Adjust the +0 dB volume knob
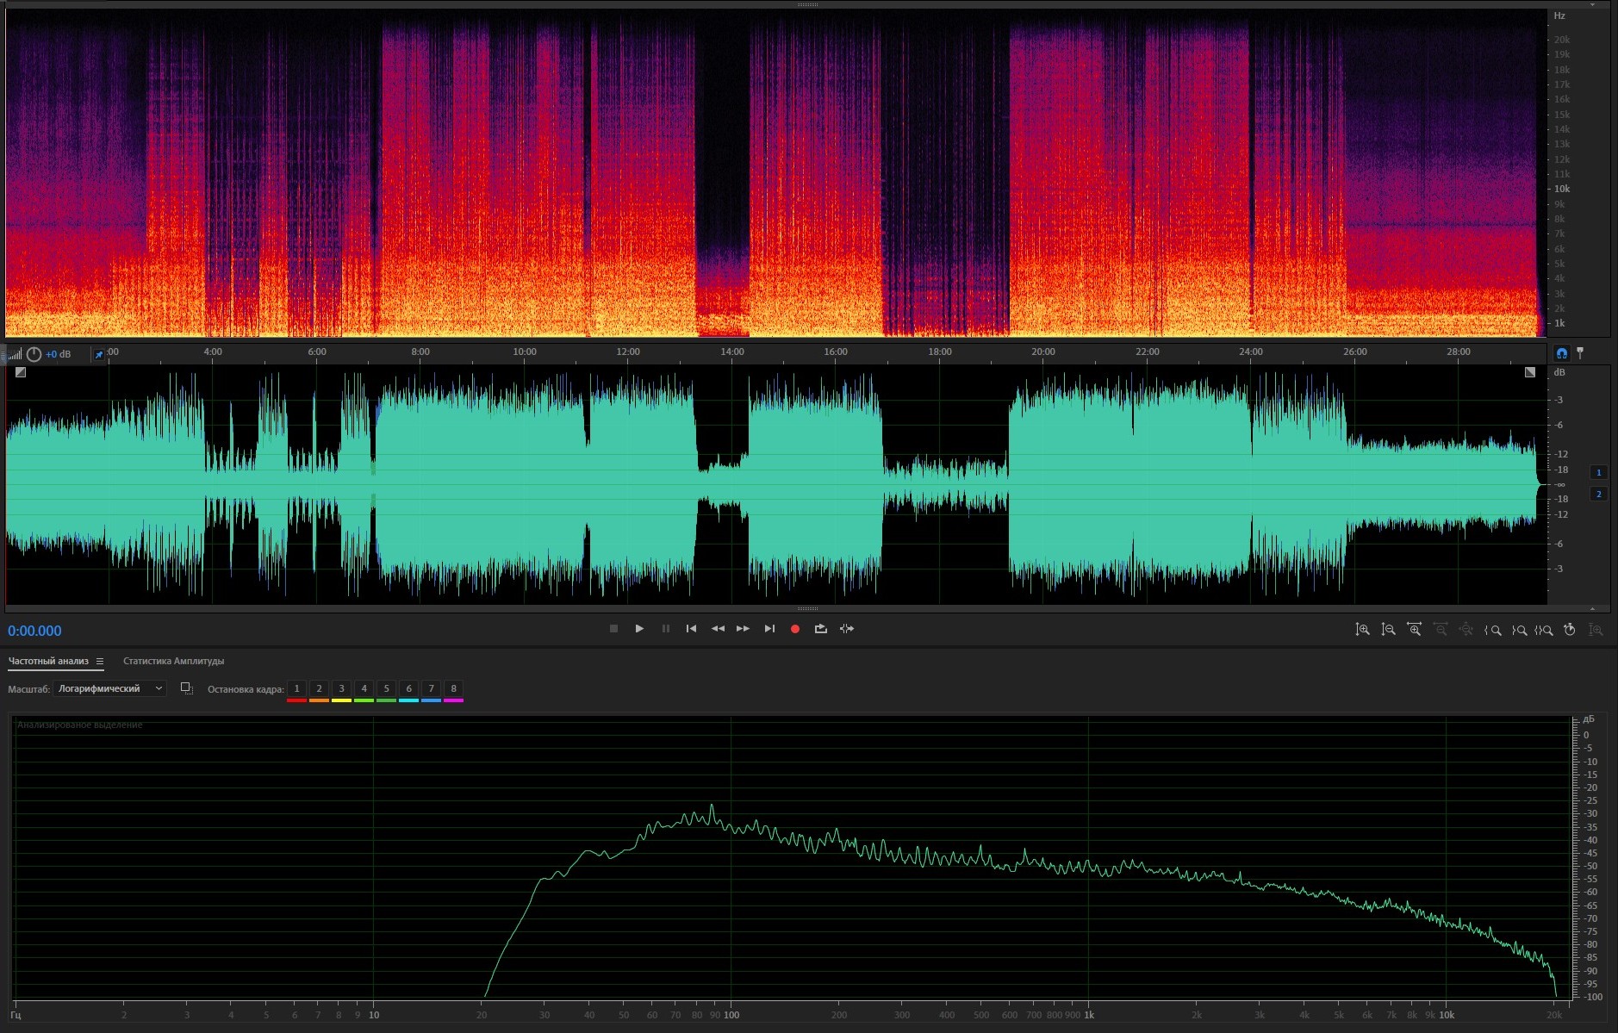1618x1033 pixels. click(34, 354)
